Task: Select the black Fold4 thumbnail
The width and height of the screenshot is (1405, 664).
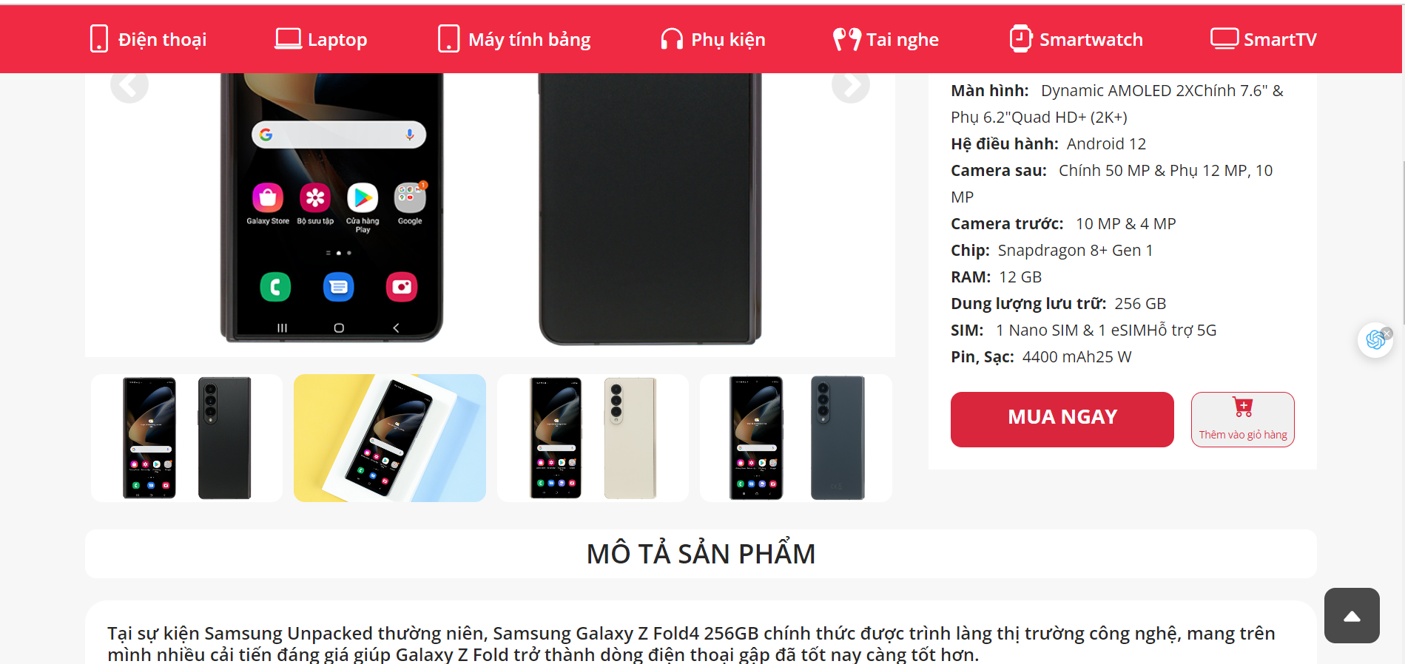Action: 187,438
